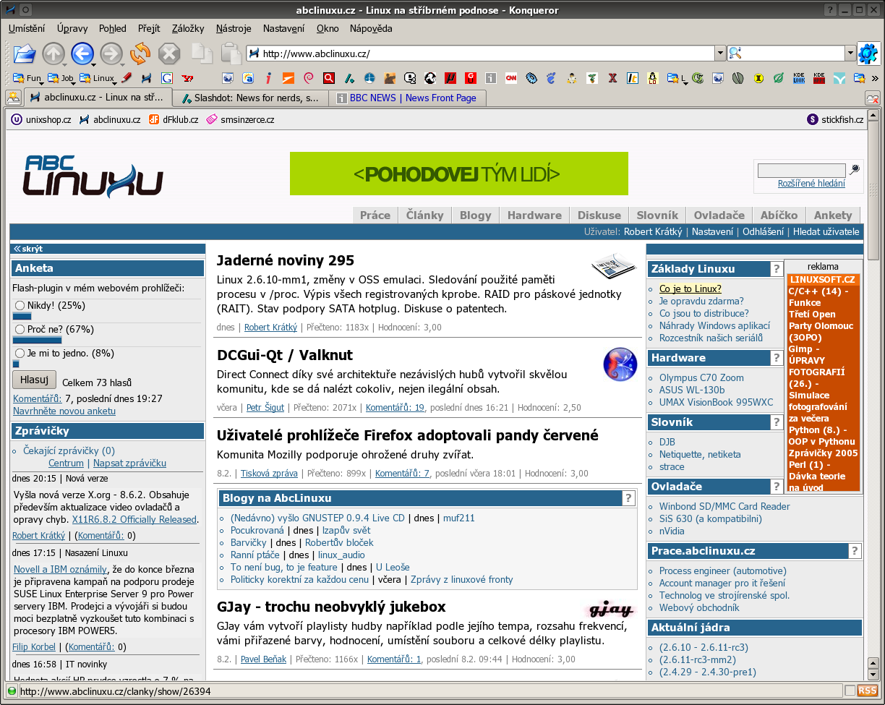Open the unixshop.cz link
Screen dimensions: 885x705
(x=41, y=119)
